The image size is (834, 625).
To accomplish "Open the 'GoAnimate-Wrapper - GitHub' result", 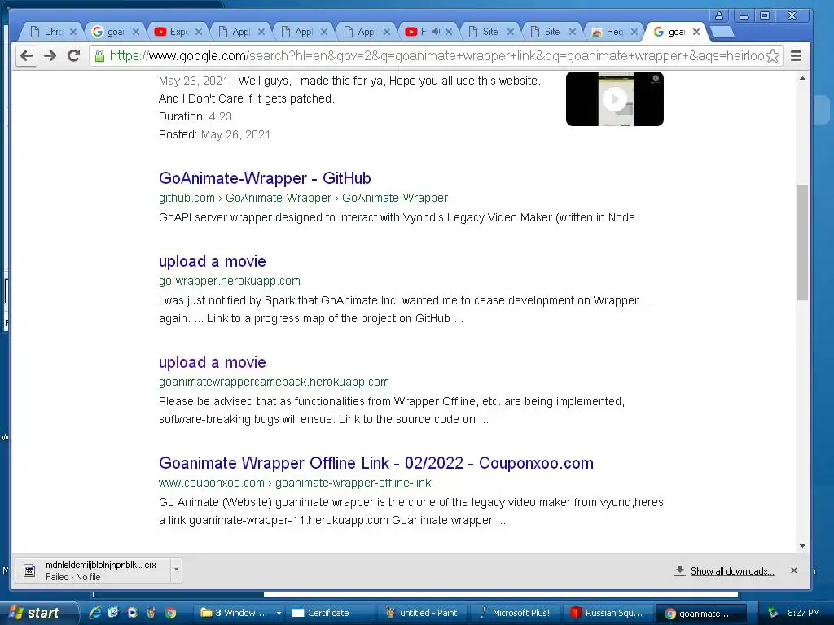I will tap(265, 178).
